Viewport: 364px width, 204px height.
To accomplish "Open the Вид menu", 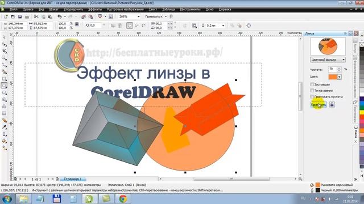I will coord(42,10).
